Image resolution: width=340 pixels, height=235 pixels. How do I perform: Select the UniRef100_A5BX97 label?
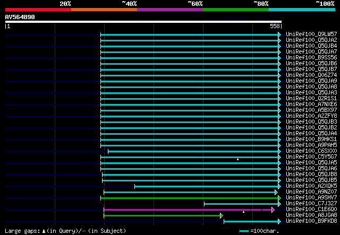(311, 110)
